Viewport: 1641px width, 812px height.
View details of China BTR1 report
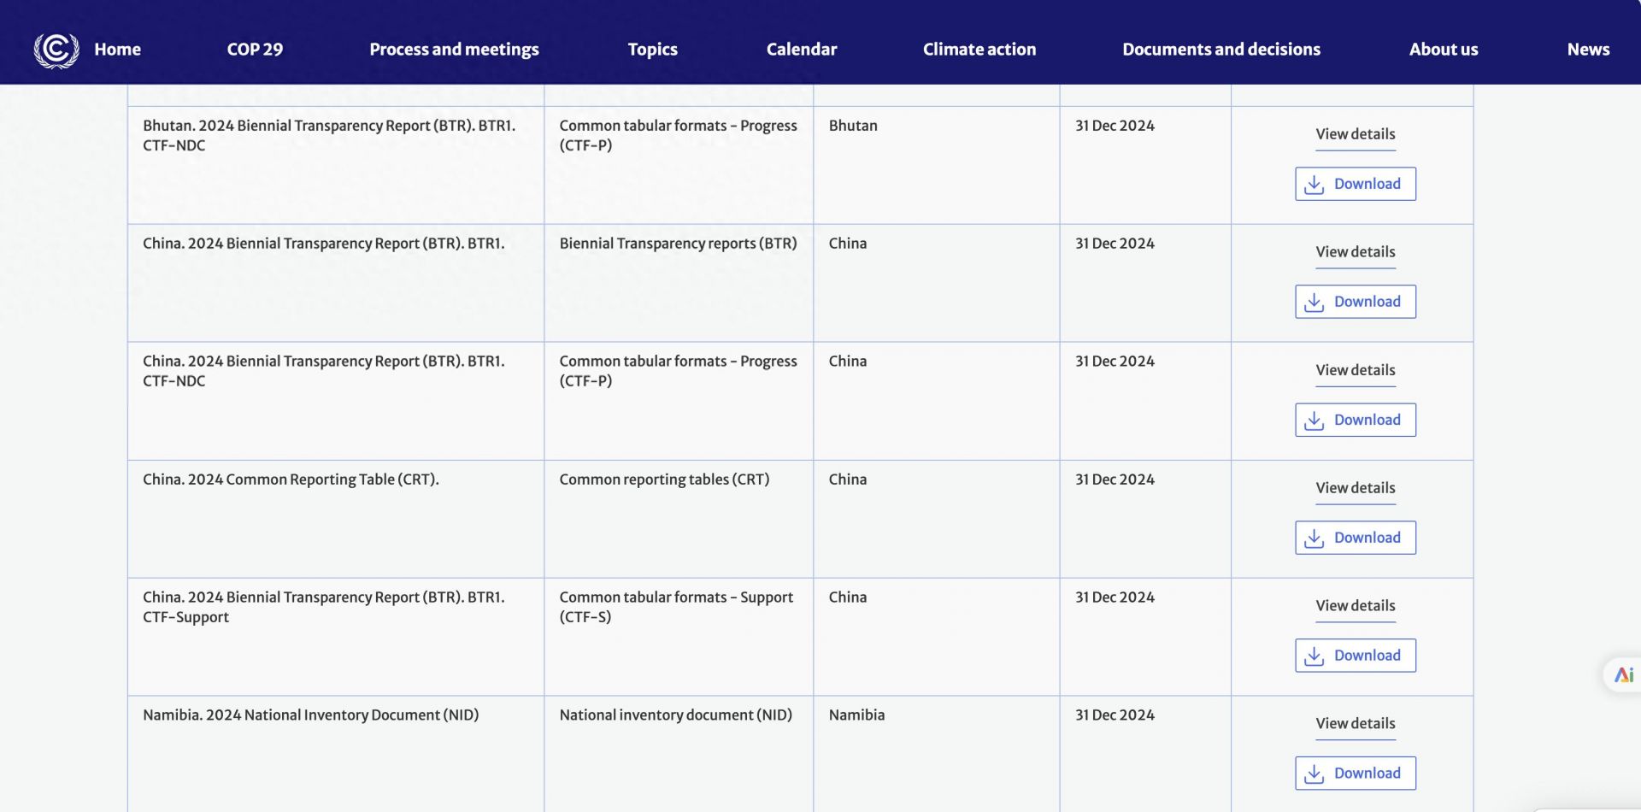coord(1355,252)
